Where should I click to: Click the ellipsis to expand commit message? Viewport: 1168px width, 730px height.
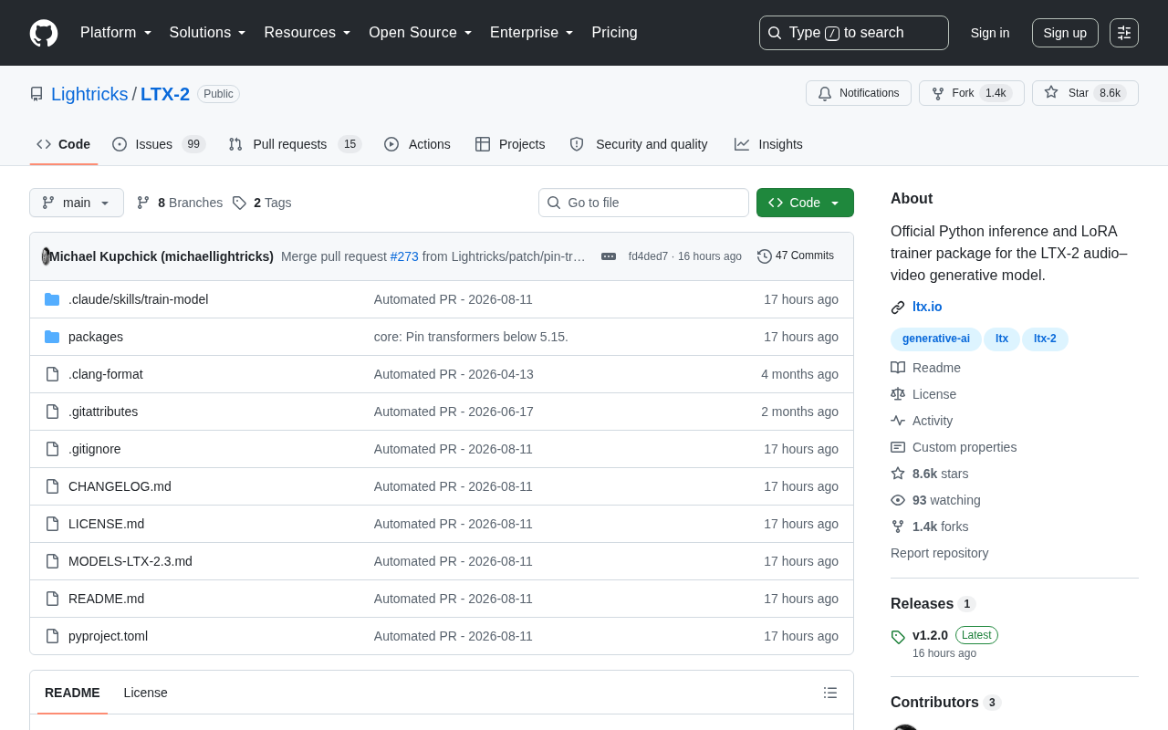(x=609, y=256)
